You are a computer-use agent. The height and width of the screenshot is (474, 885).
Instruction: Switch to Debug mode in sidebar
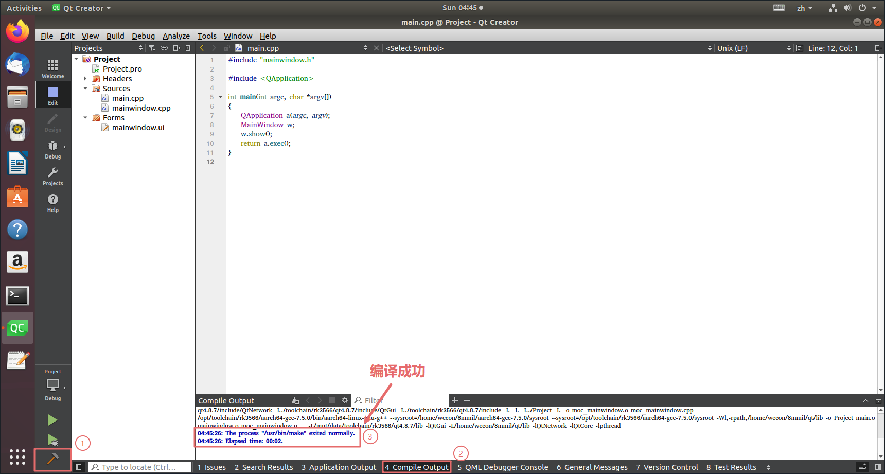point(53,149)
